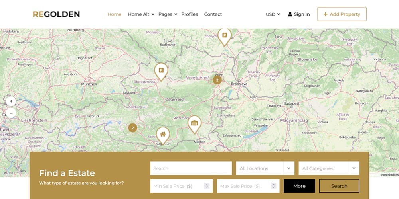Show more filters with More button

[x=299, y=186]
